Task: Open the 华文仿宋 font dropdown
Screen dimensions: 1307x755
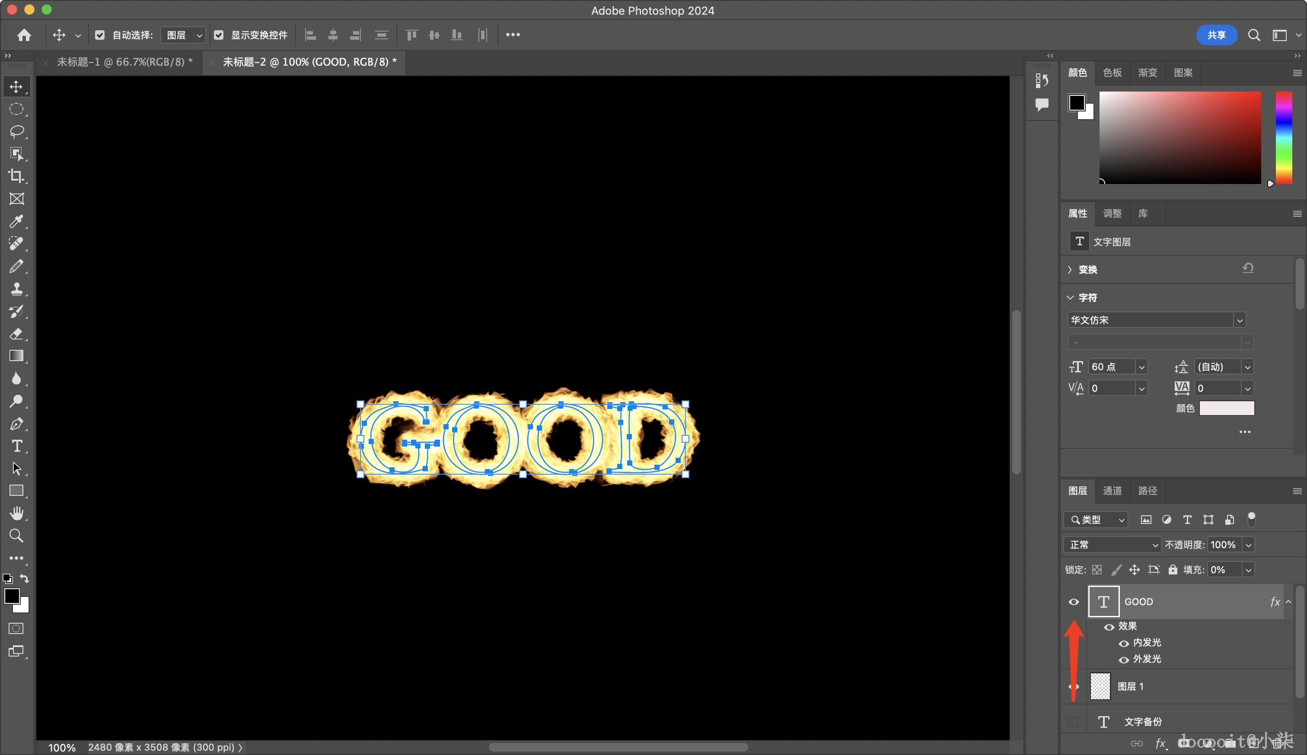Action: (x=1239, y=320)
